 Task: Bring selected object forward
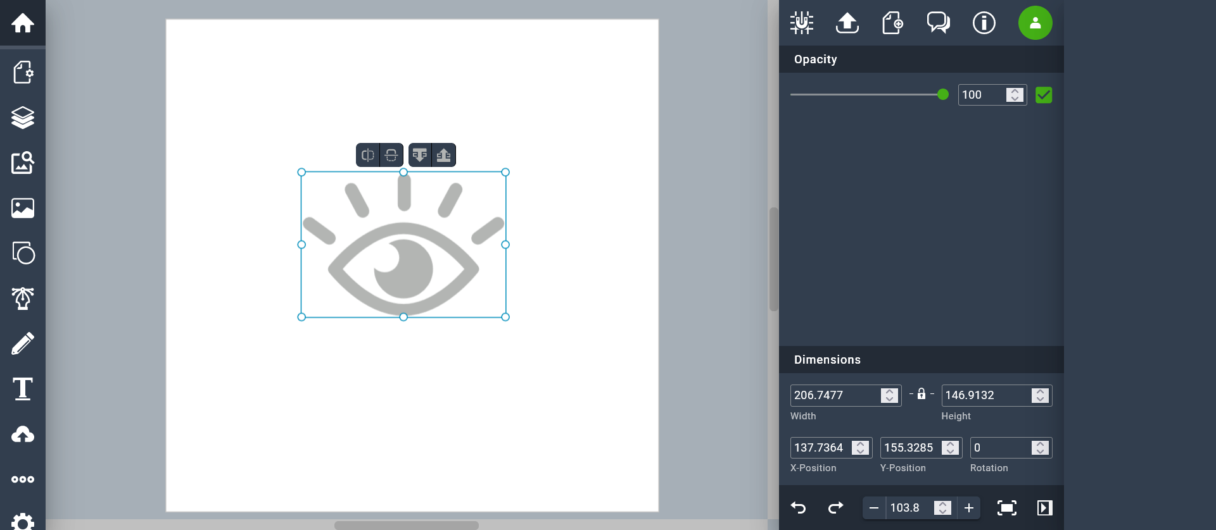click(444, 155)
